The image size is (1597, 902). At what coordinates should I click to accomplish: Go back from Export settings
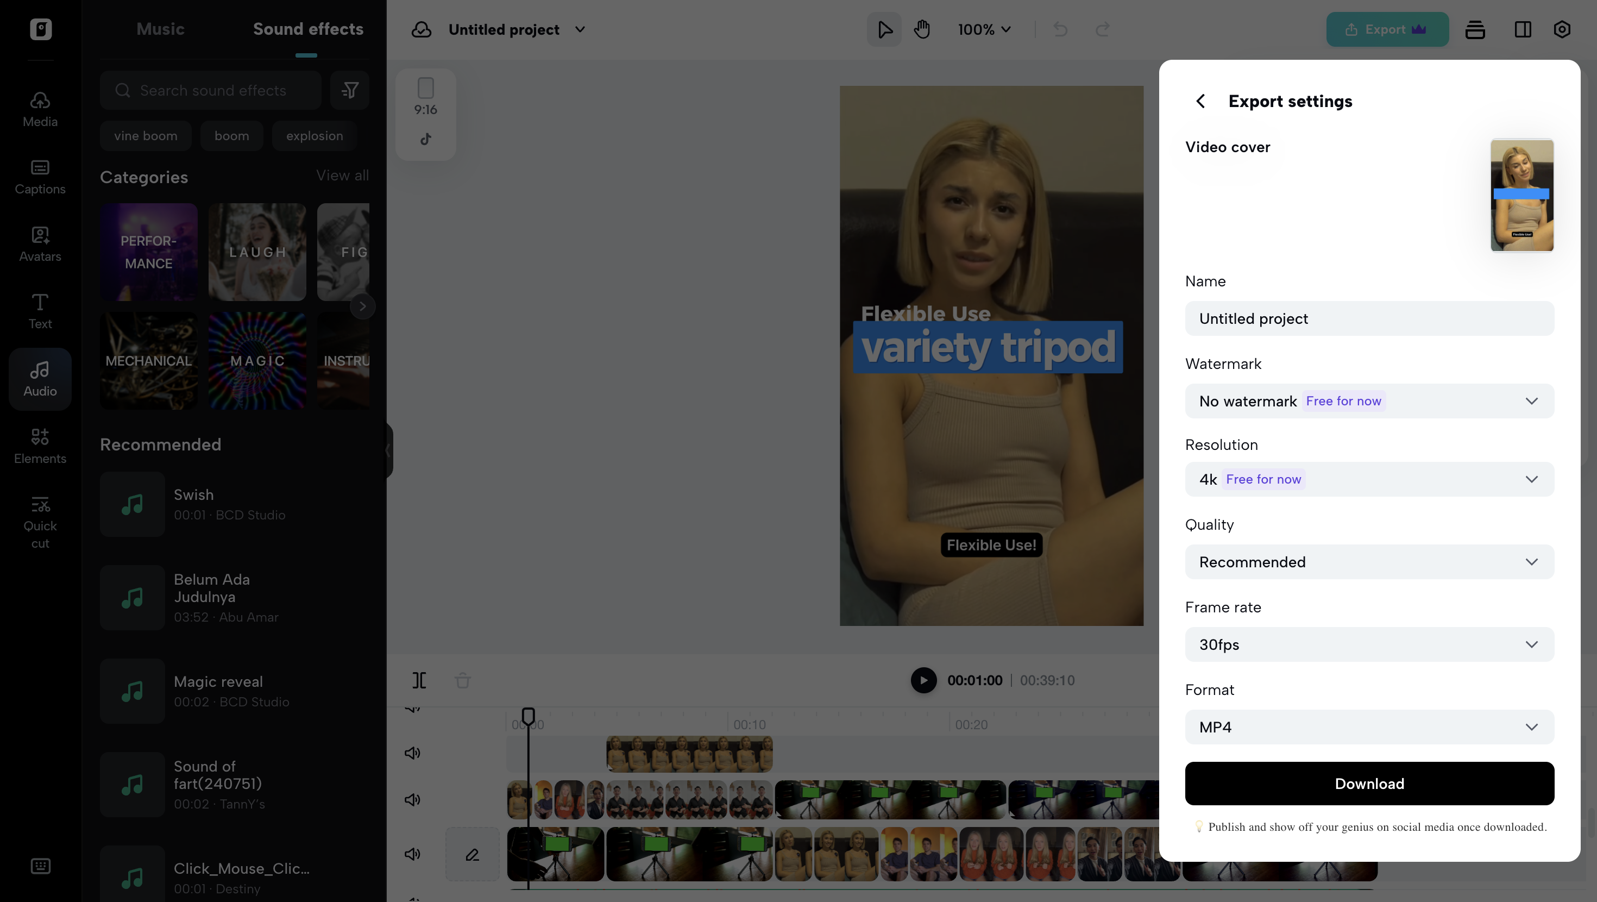pos(1201,101)
